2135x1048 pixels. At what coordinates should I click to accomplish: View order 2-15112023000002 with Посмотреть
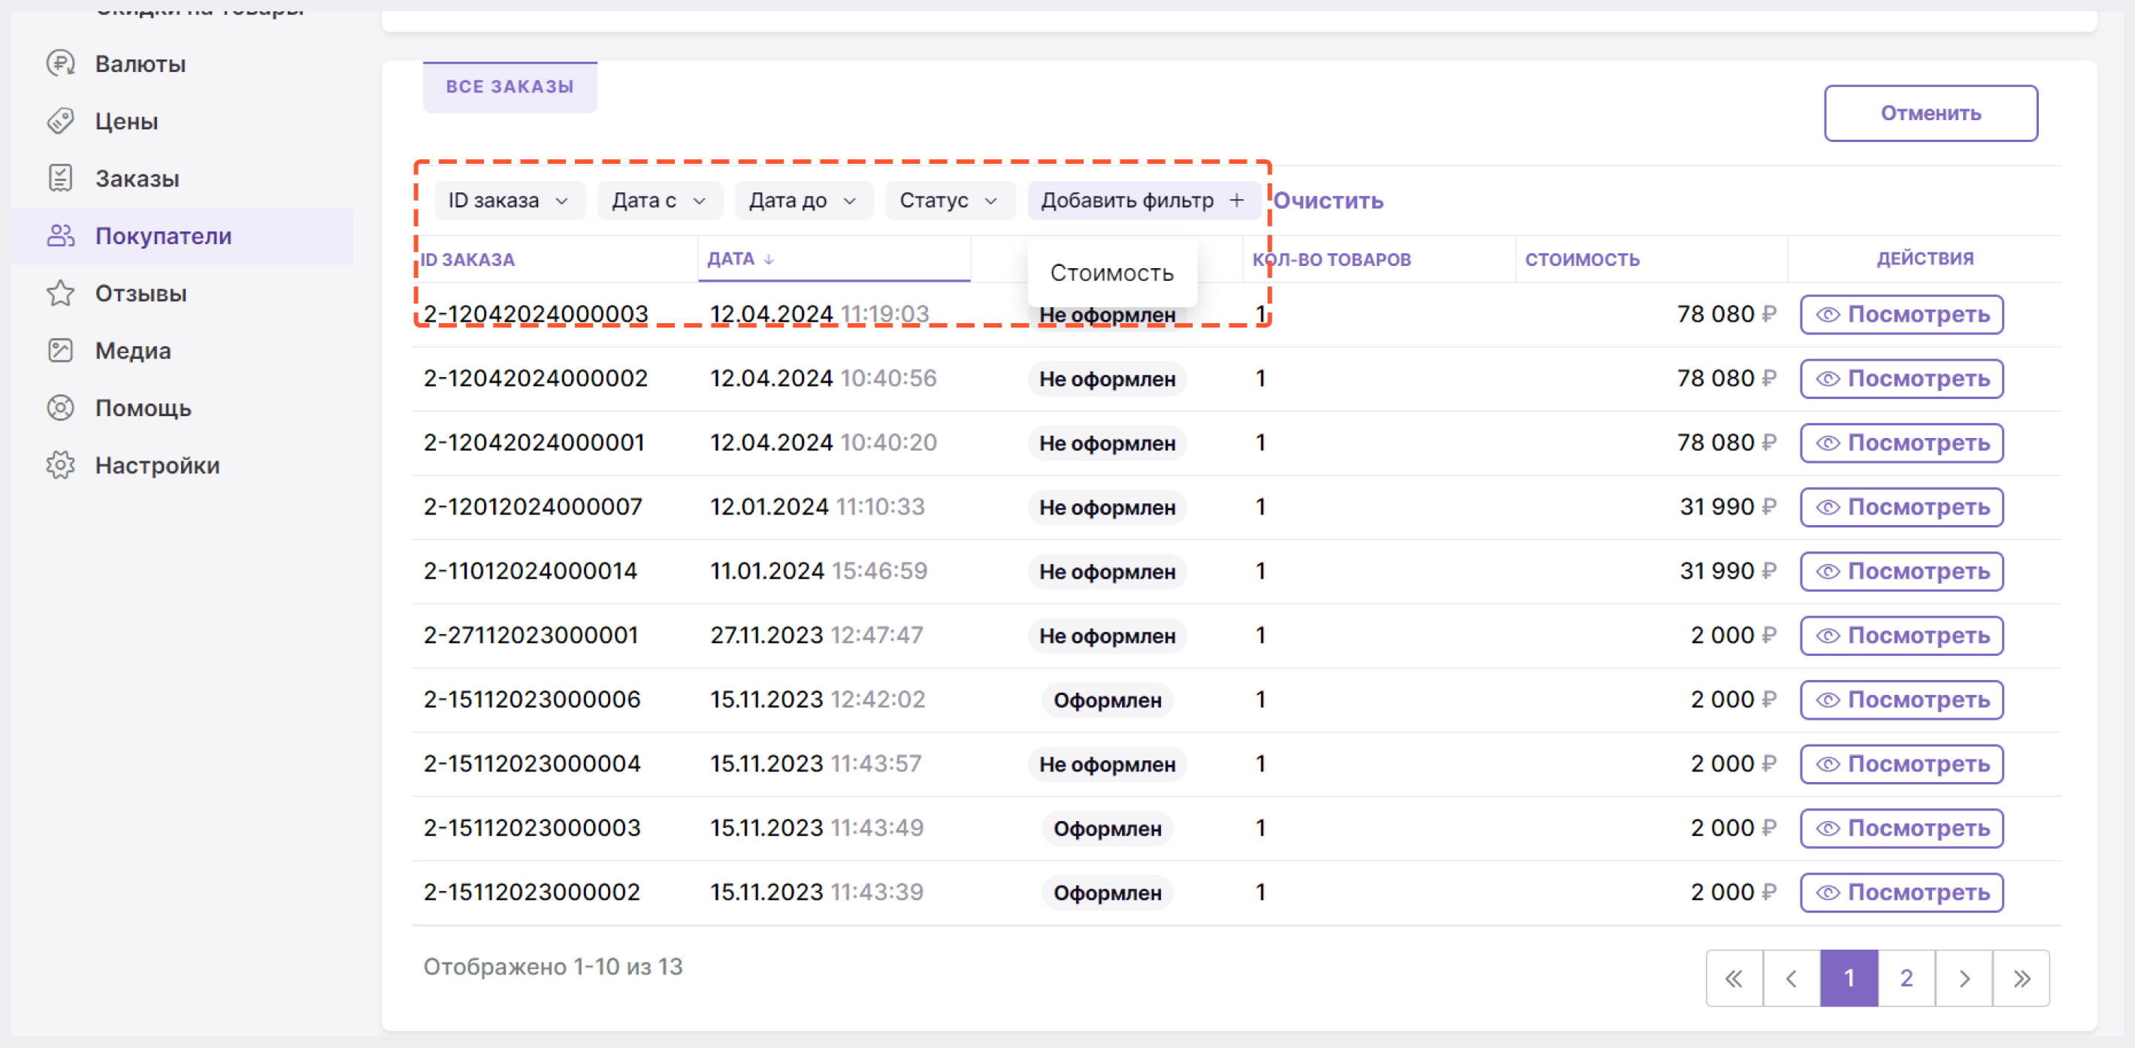click(1901, 892)
